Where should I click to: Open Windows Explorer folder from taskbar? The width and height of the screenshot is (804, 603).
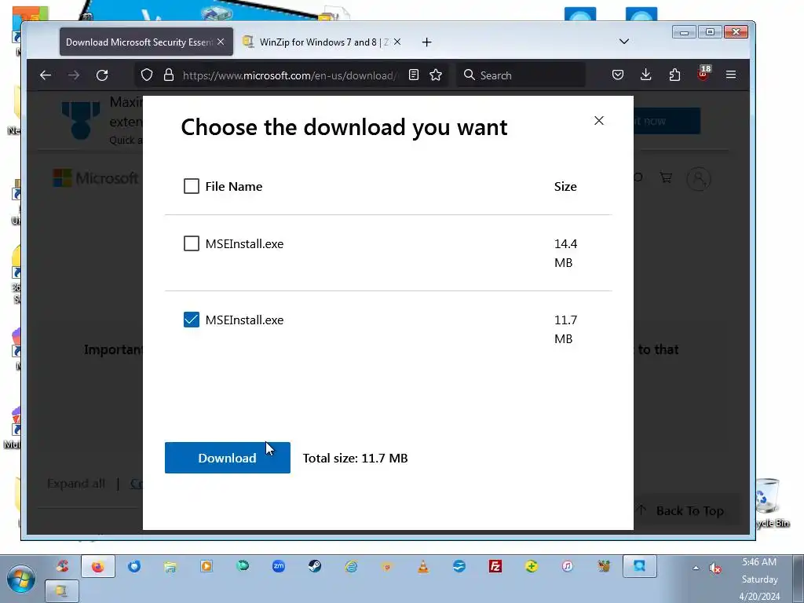coord(170,567)
